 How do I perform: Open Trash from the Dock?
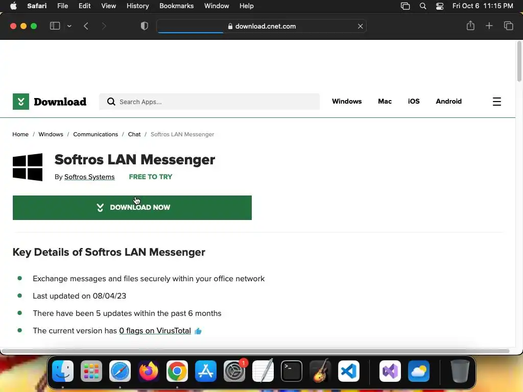(460, 371)
